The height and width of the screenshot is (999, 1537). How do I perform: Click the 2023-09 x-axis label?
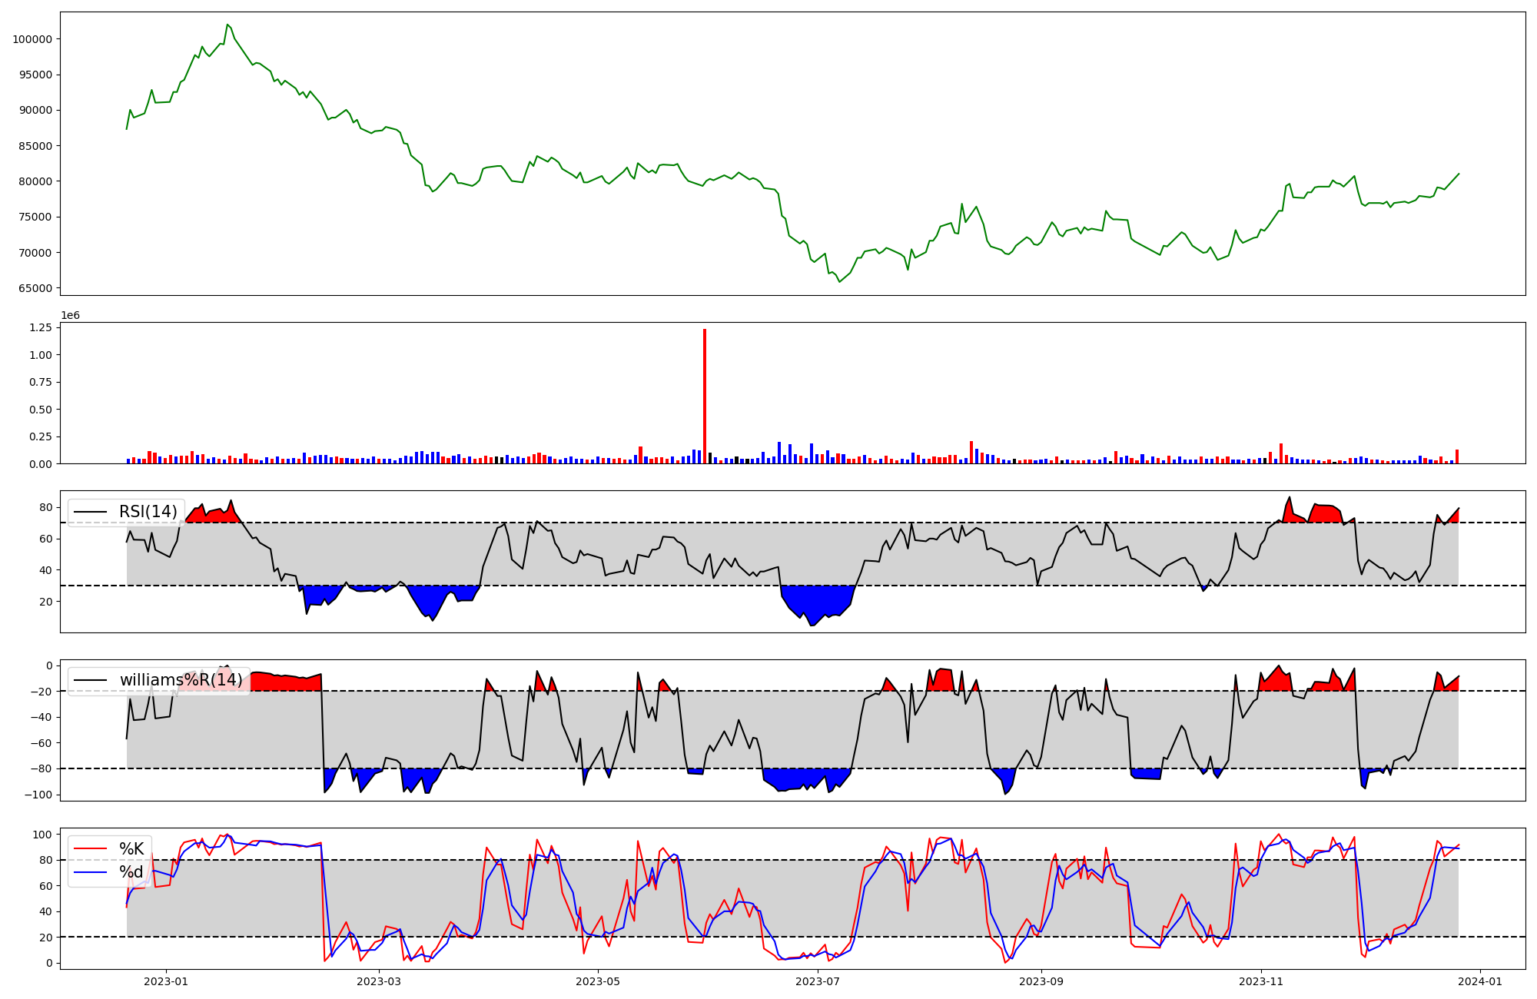[1041, 981]
